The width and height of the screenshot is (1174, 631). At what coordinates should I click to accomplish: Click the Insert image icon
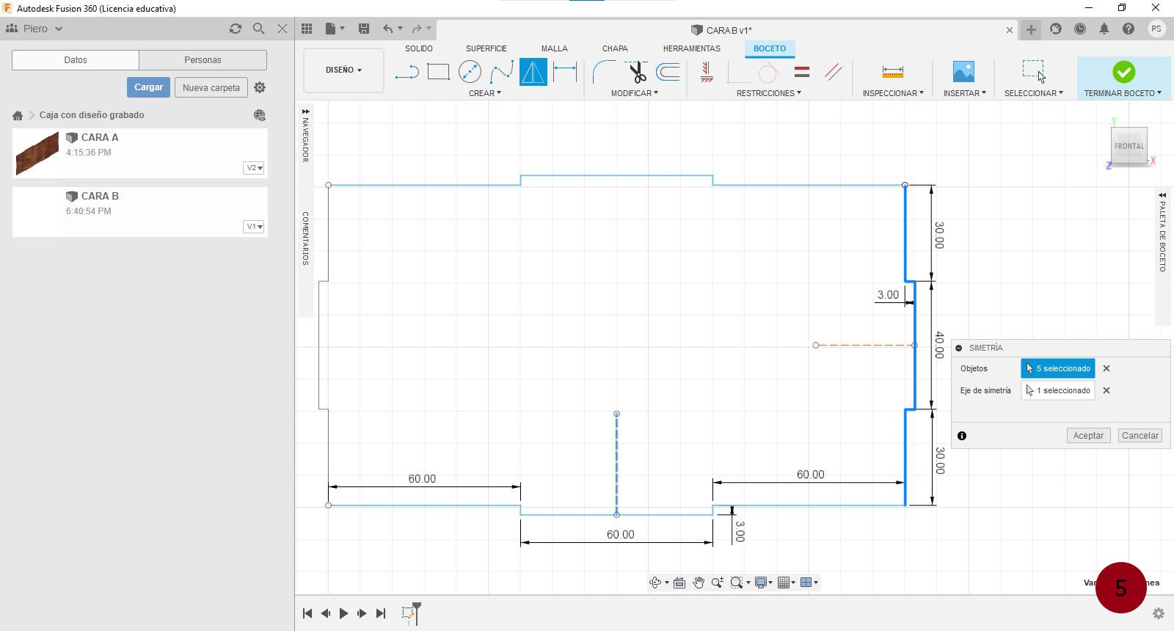(963, 71)
